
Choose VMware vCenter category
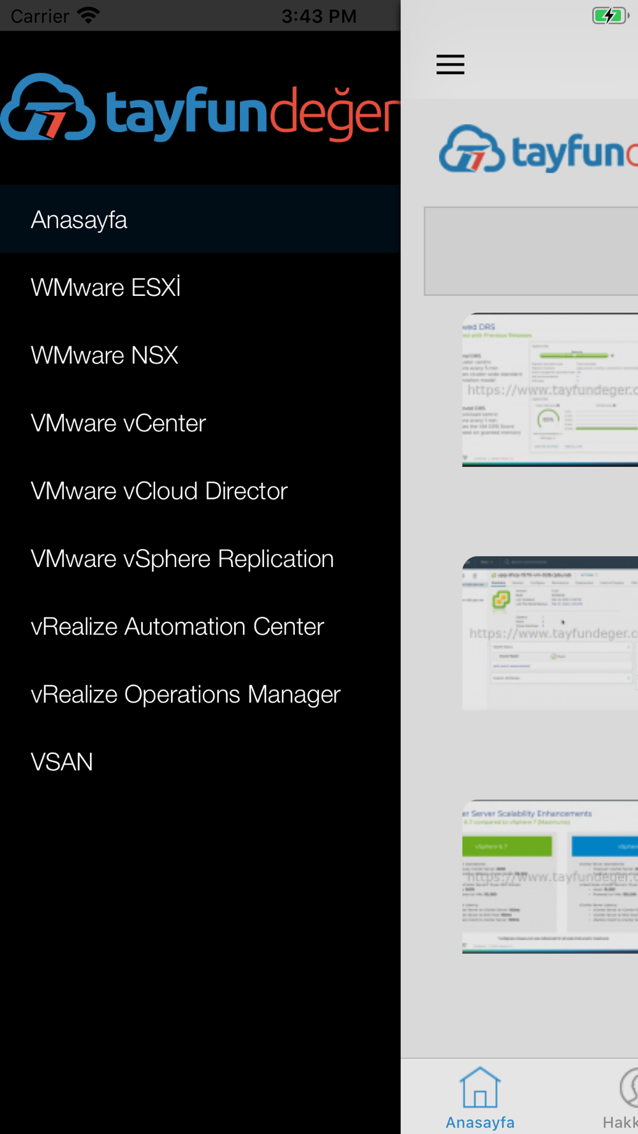(x=200, y=423)
